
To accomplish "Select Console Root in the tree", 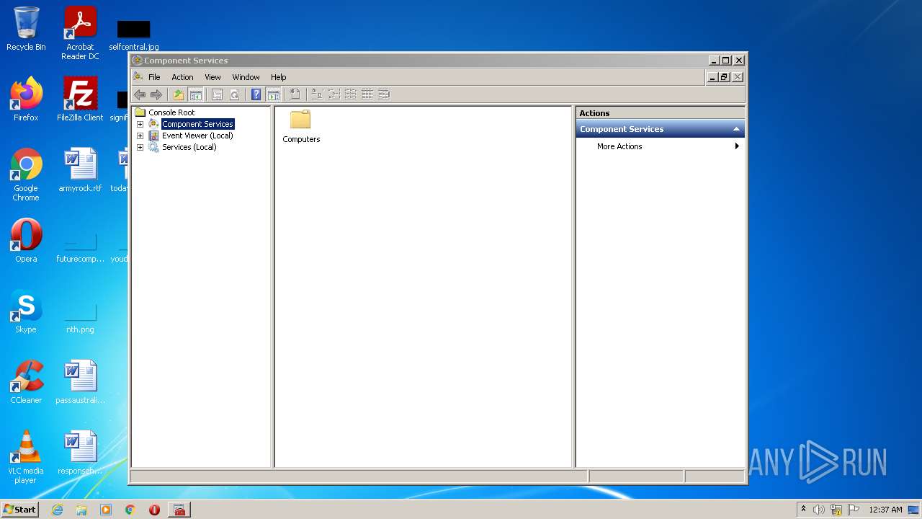I will point(171,112).
